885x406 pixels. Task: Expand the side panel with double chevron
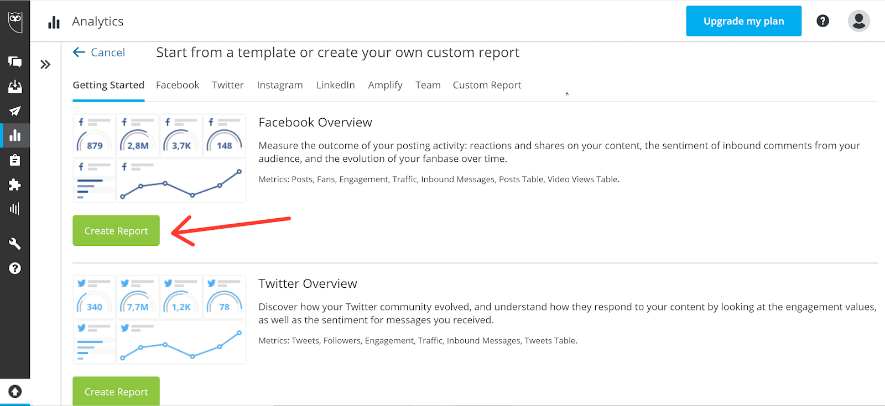point(45,65)
